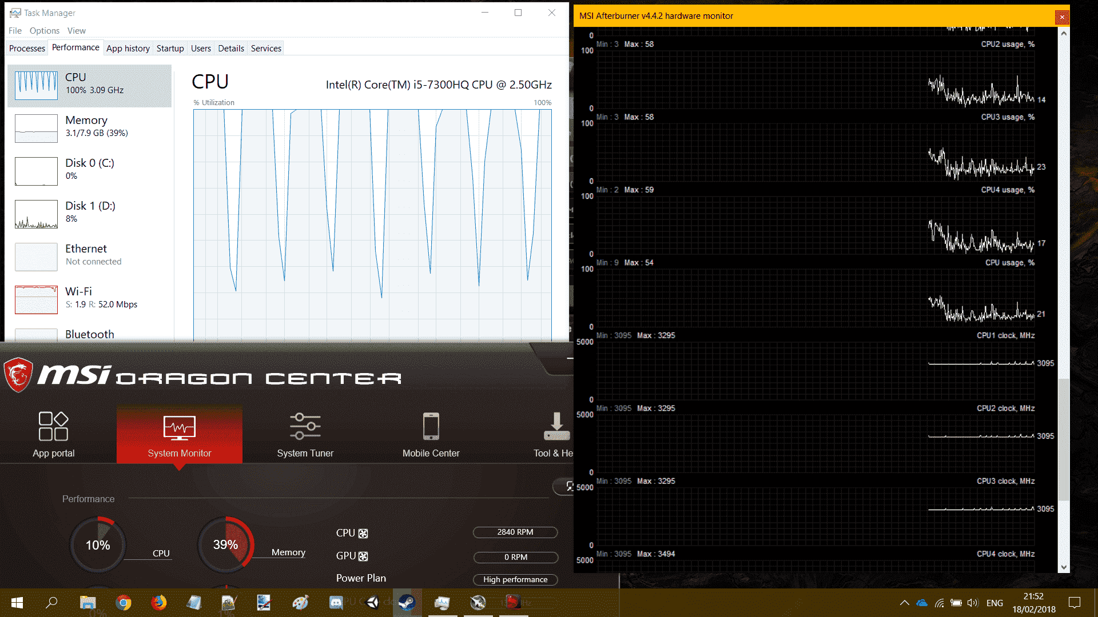The height and width of the screenshot is (617, 1098).
Task: Switch to Steam in the taskbar
Action: pos(407,603)
